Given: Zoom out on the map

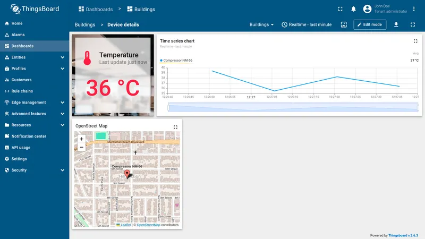Looking at the screenshot, I should coord(82,147).
